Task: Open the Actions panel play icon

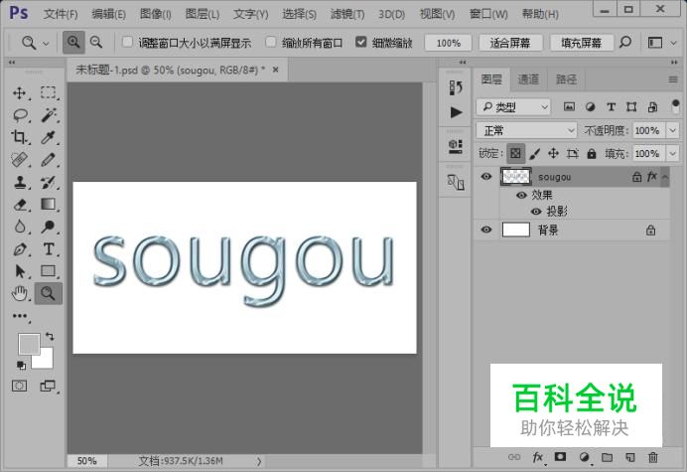Action: pyautogui.click(x=456, y=112)
